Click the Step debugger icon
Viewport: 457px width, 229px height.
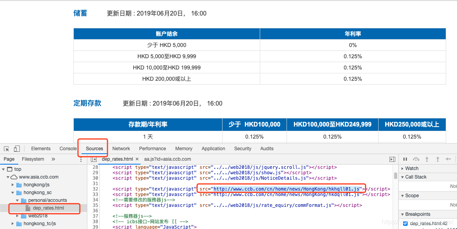[x=448, y=159]
